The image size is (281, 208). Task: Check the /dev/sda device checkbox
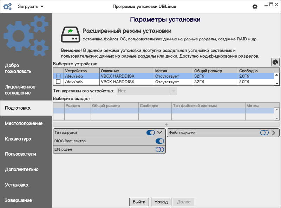click(58, 76)
